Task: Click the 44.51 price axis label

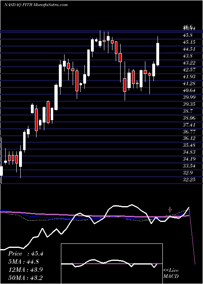Action: tap(189, 49)
